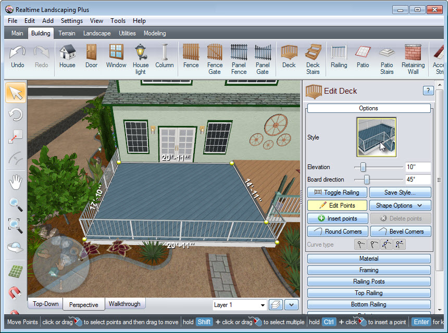Click Bevel Corners

pos(401,232)
